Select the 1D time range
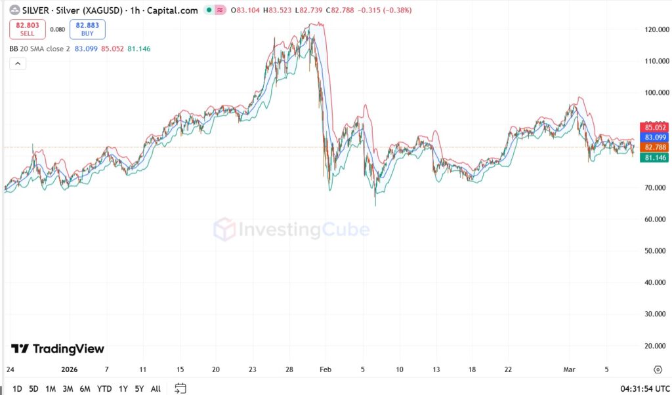The image size is (672, 395). 17,388
